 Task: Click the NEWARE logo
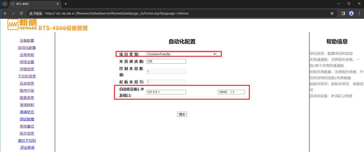[x=22, y=24]
